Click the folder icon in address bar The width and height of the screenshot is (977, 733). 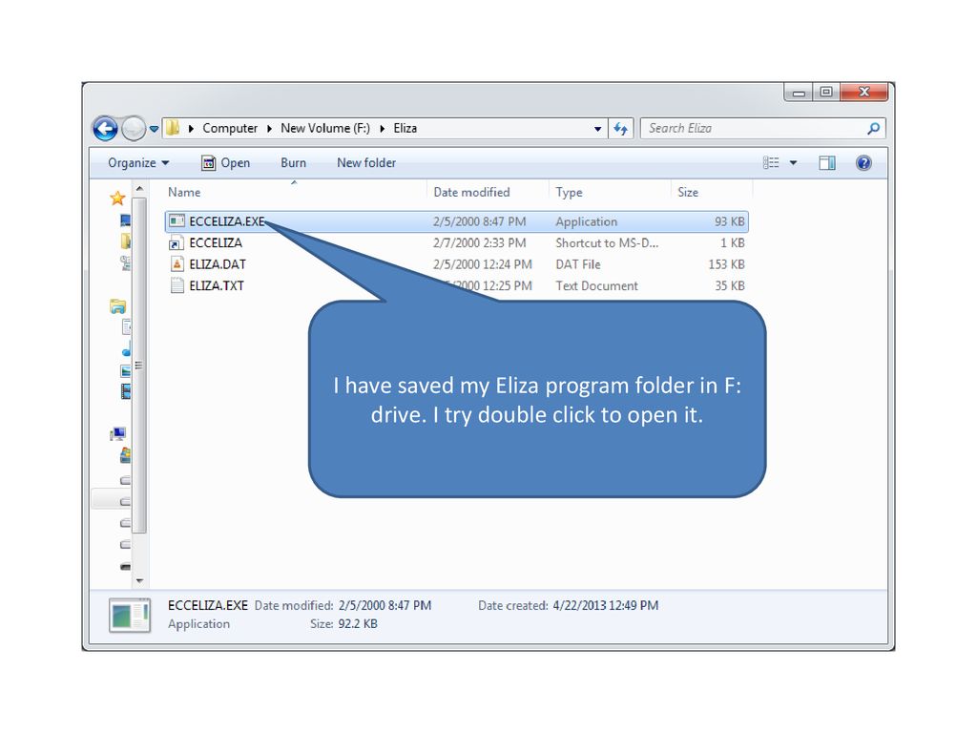point(173,128)
